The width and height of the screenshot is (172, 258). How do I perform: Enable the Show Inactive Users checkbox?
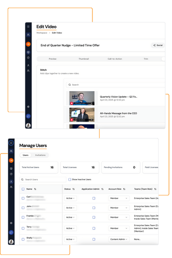click(70, 179)
